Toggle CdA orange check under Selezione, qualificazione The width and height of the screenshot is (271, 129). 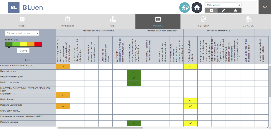point(63,67)
